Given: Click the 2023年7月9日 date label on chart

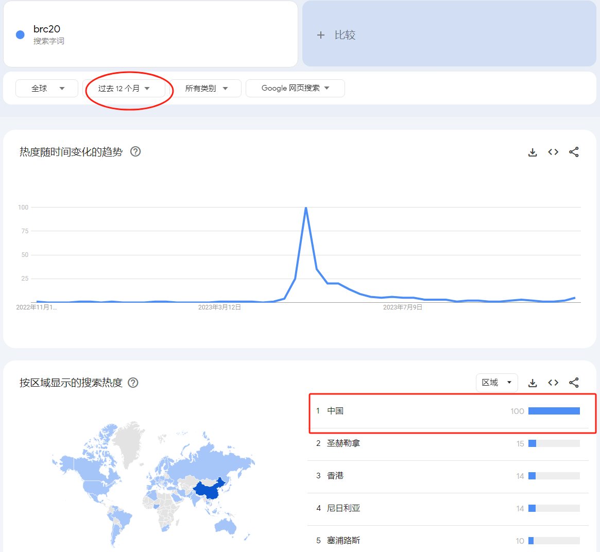Looking at the screenshot, I should point(403,307).
